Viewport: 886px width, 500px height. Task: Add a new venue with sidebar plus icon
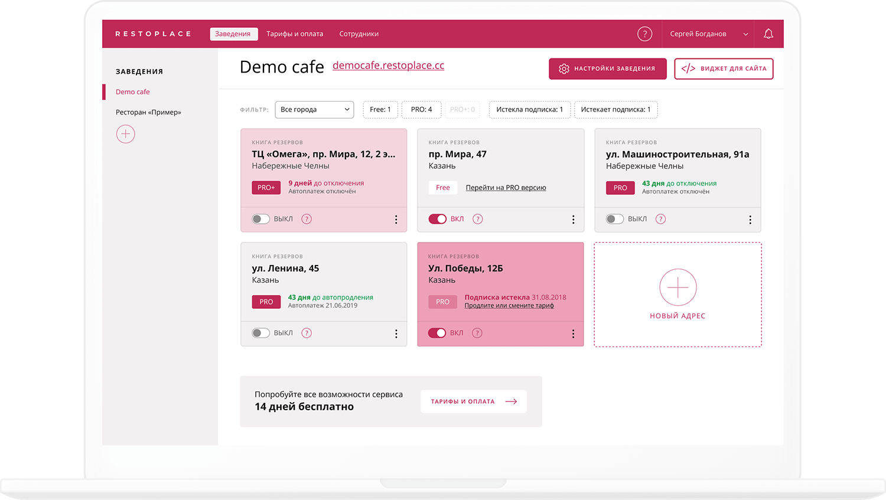pyautogui.click(x=125, y=134)
